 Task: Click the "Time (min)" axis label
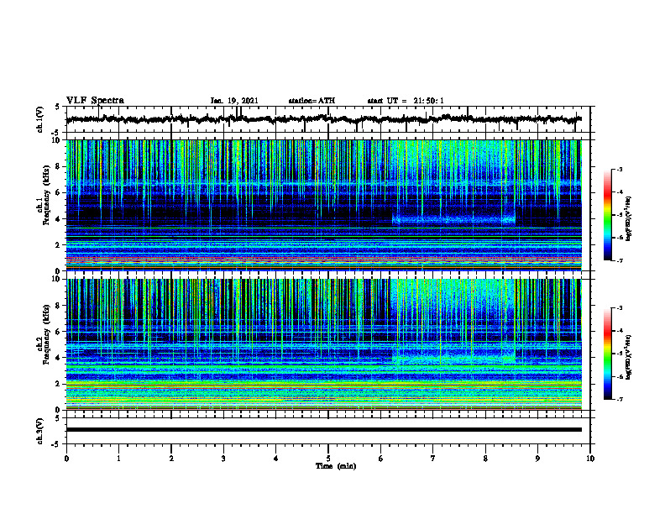click(x=336, y=466)
